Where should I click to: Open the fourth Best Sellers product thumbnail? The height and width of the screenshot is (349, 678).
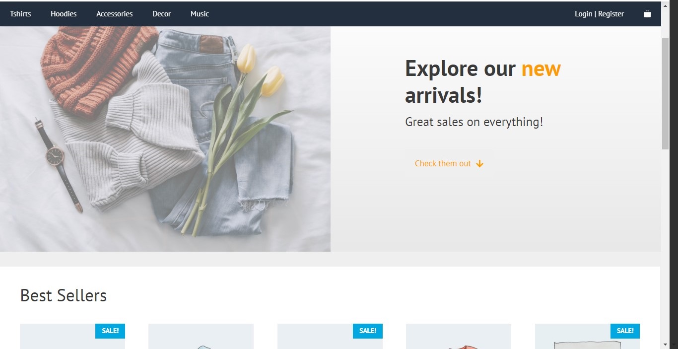tap(459, 336)
